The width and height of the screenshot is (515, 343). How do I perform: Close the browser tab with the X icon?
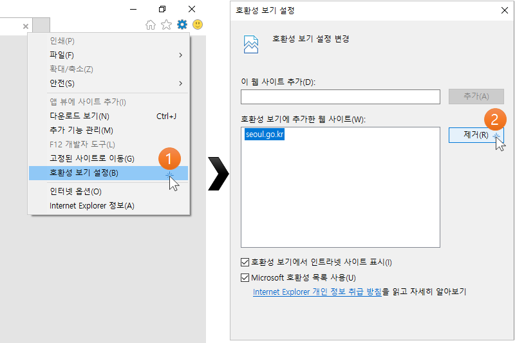(26, 26)
